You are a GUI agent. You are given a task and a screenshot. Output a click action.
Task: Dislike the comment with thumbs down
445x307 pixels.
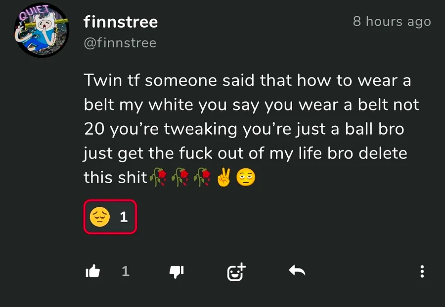(x=176, y=271)
